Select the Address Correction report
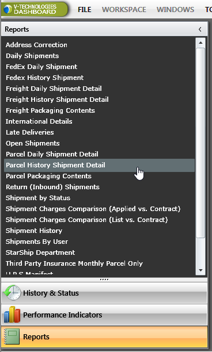This screenshot has width=212, height=352. pos(36,45)
